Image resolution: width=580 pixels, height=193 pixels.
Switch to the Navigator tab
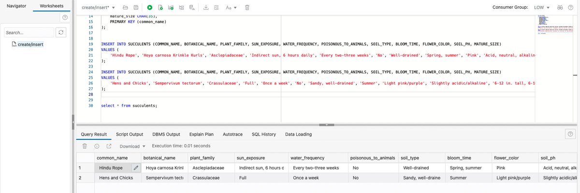pyautogui.click(x=16, y=6)
